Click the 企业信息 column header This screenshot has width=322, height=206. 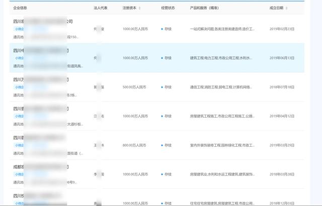20,8
